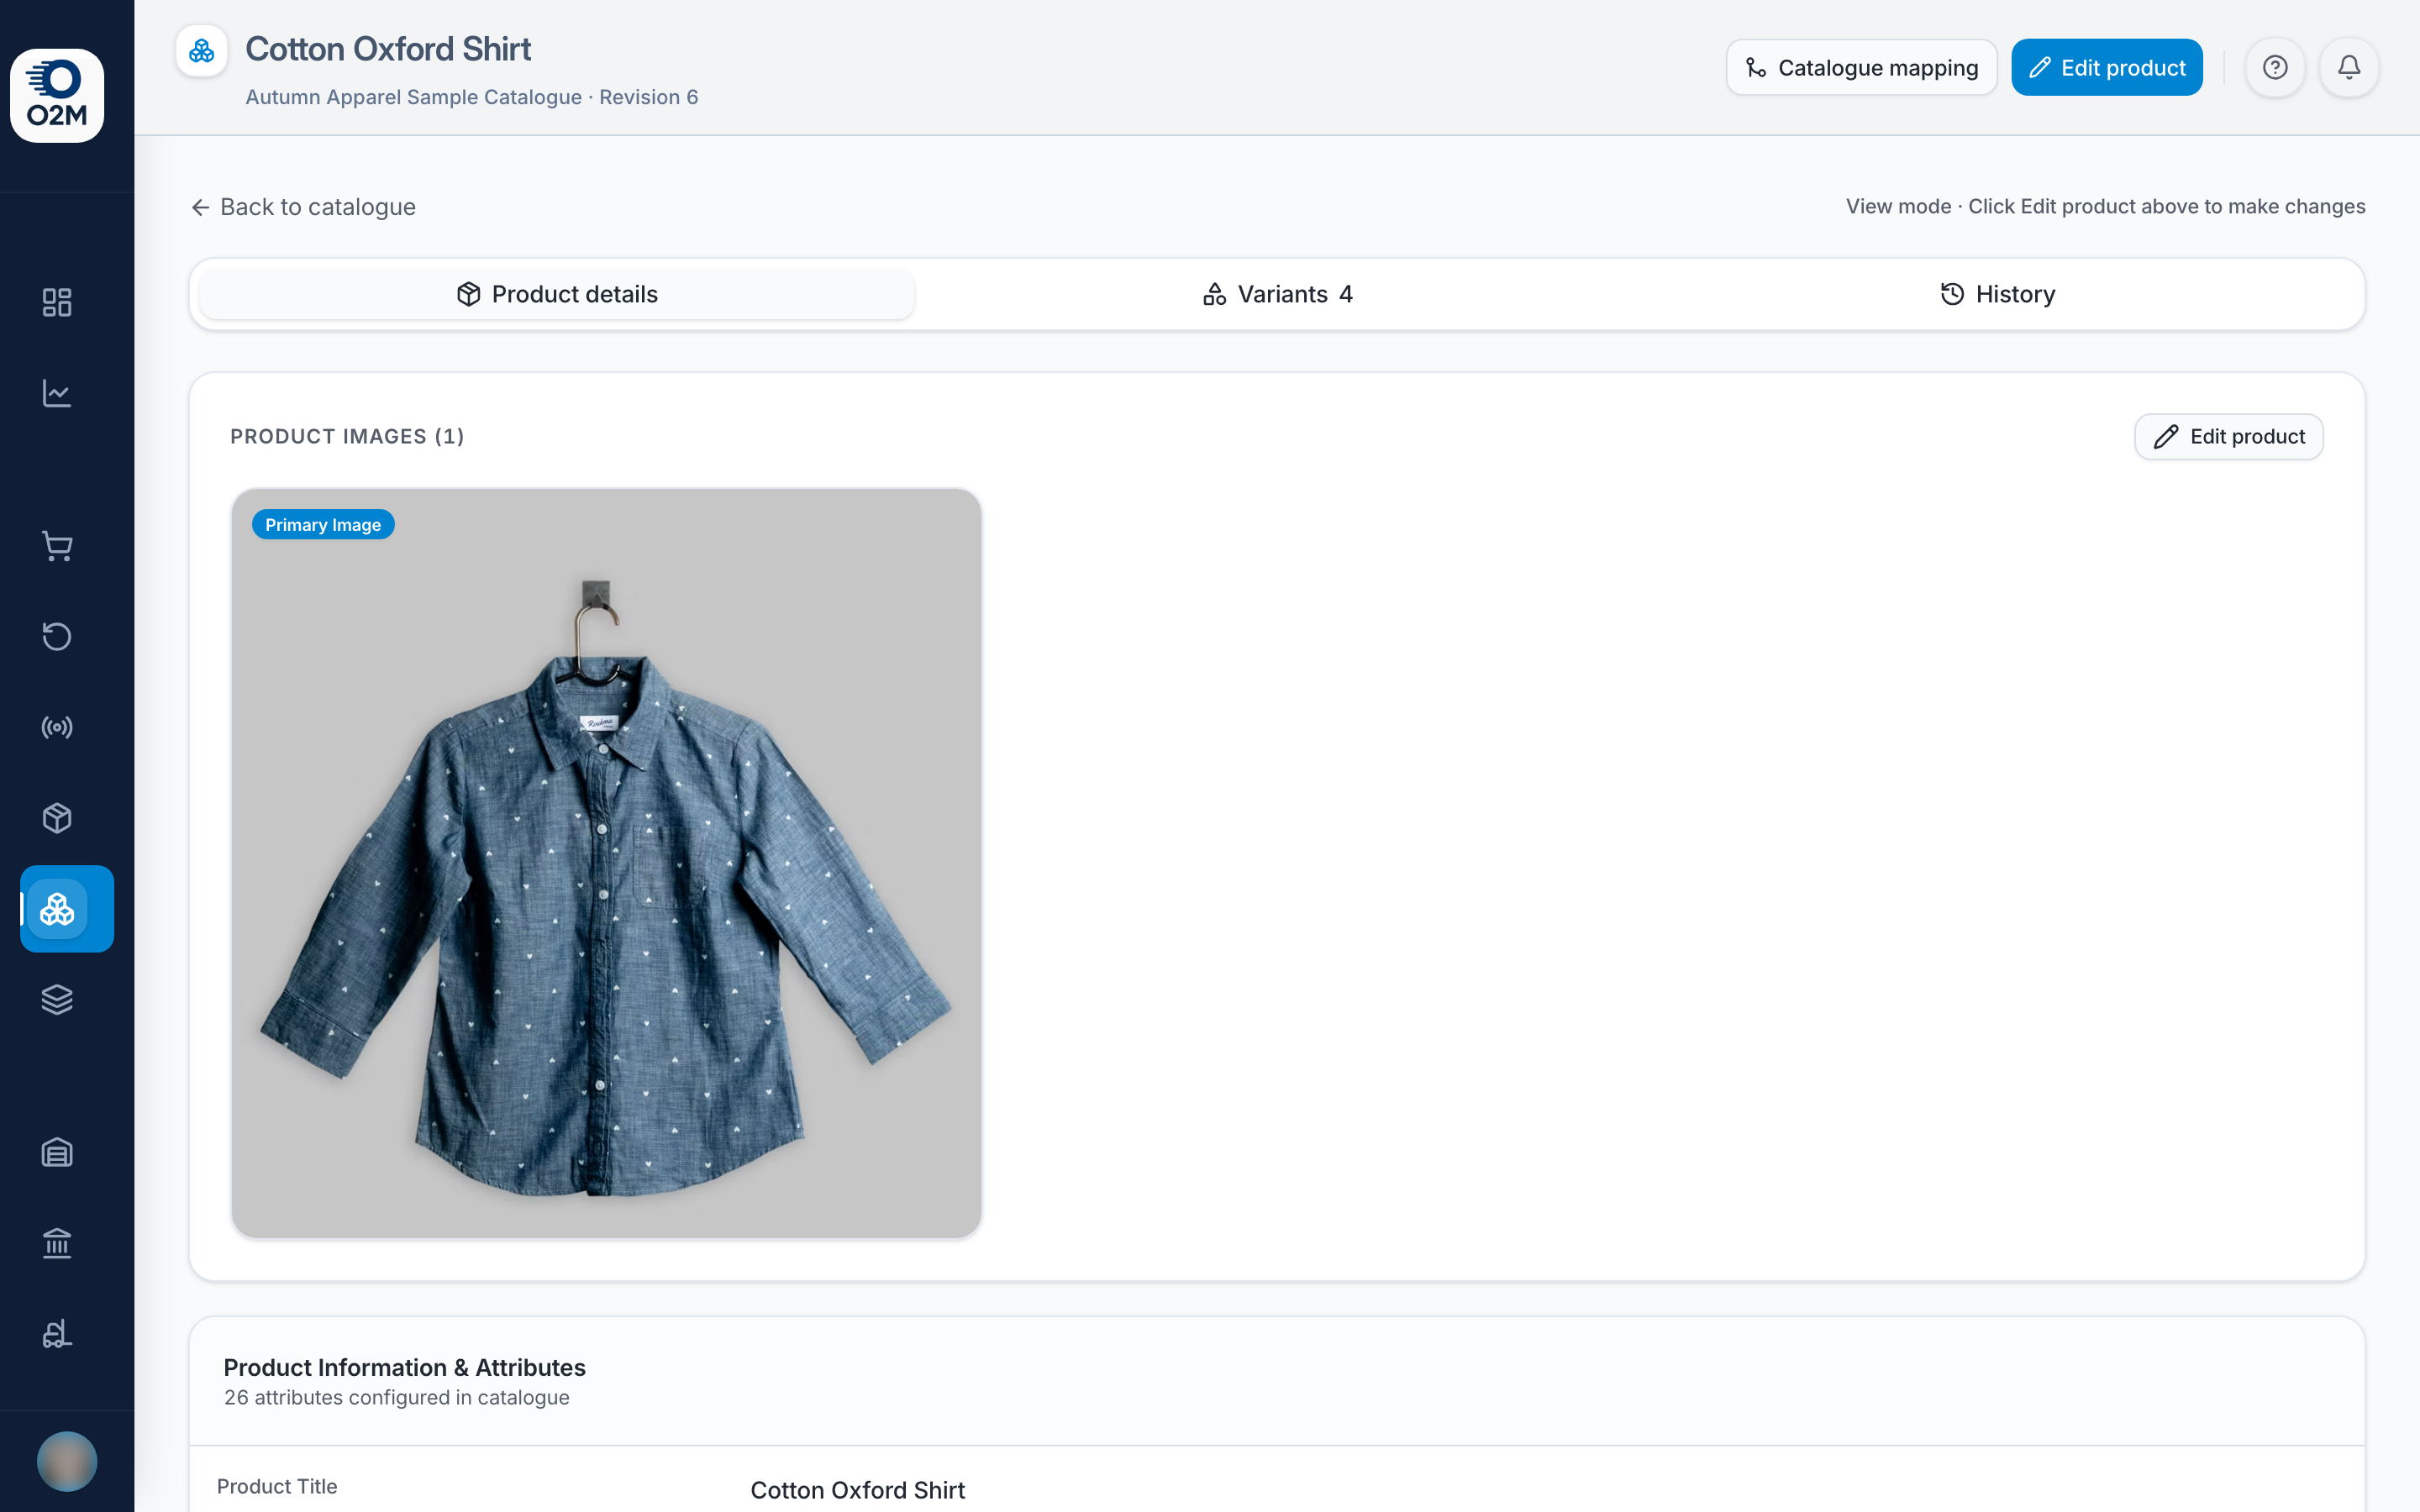Switch to the Variants 4 tab
Viewport: 2420px width, 1512px height.
click(x=1277, y=294)
